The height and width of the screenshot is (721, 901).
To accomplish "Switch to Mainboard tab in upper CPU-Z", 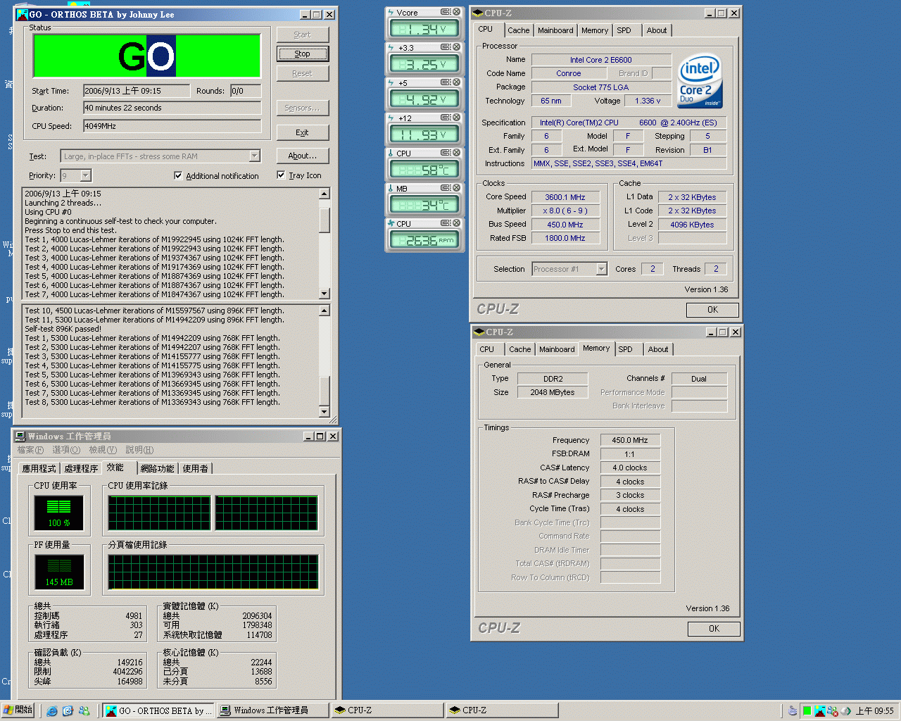I will [555, 30].
